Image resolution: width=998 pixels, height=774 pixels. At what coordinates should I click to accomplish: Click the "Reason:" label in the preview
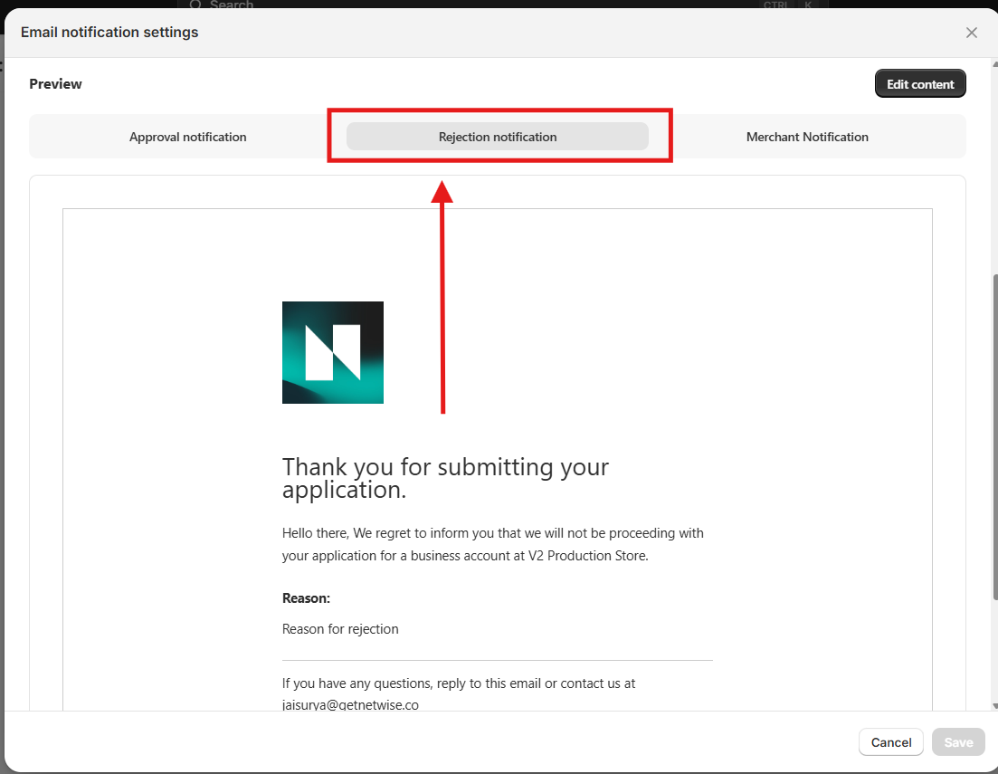tap(306, 598)
